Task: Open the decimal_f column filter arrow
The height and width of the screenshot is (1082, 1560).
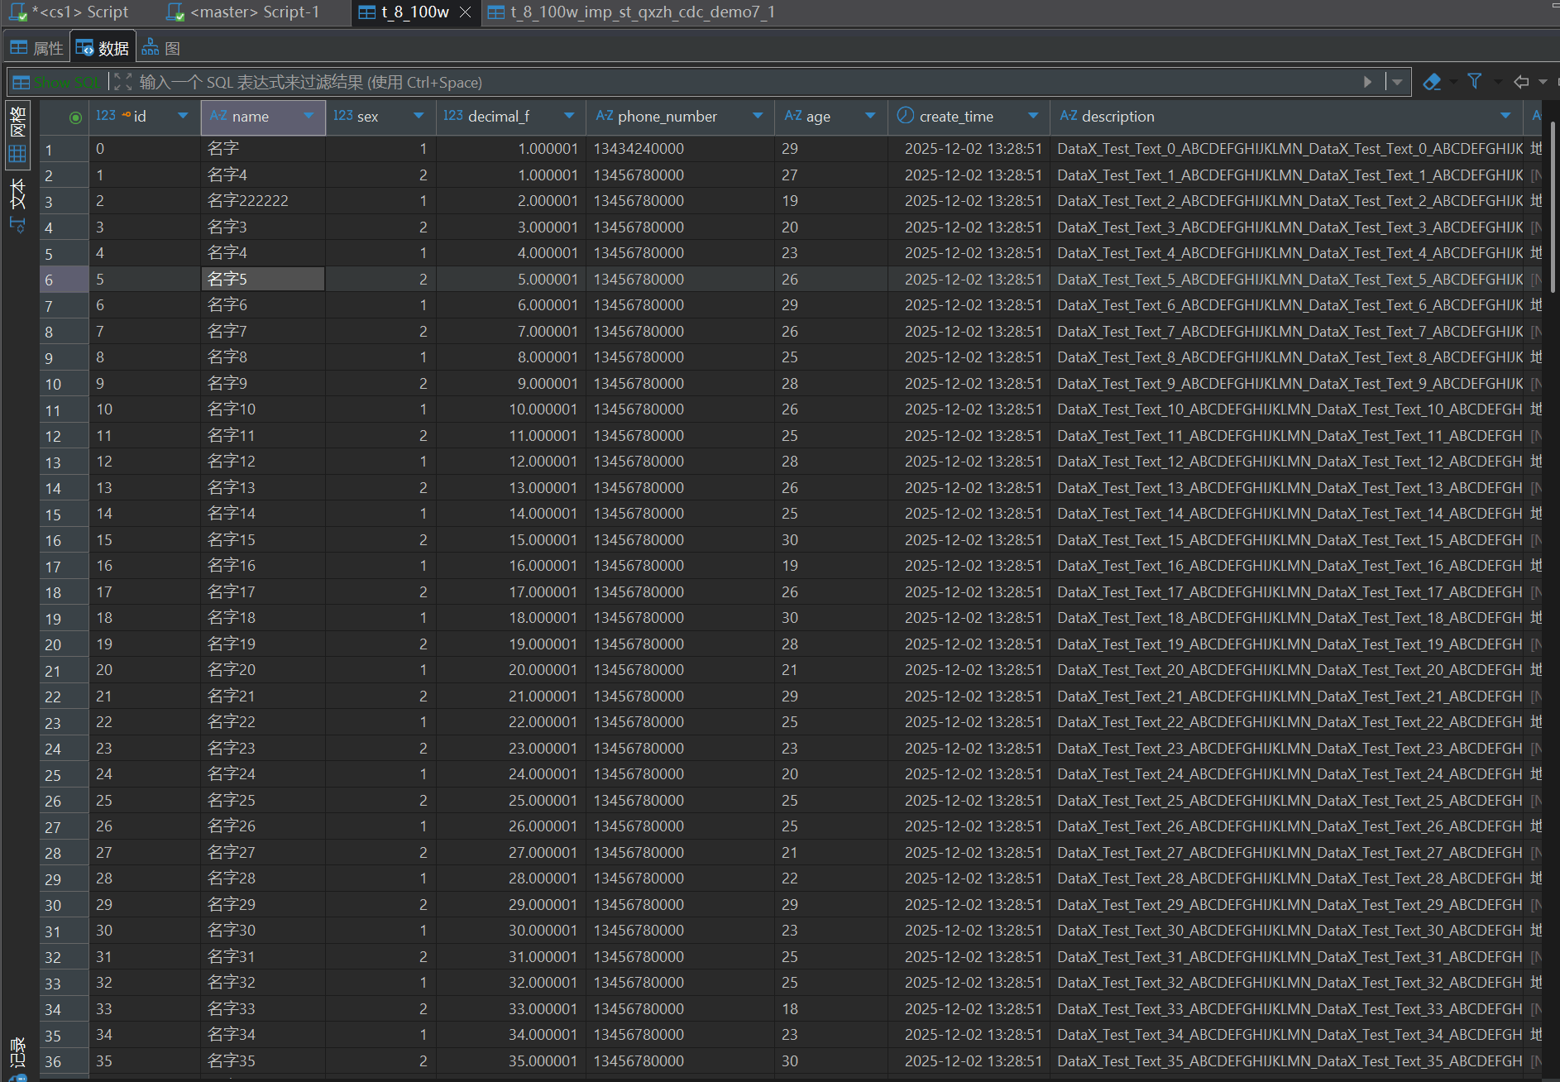Action: point(569,116)
